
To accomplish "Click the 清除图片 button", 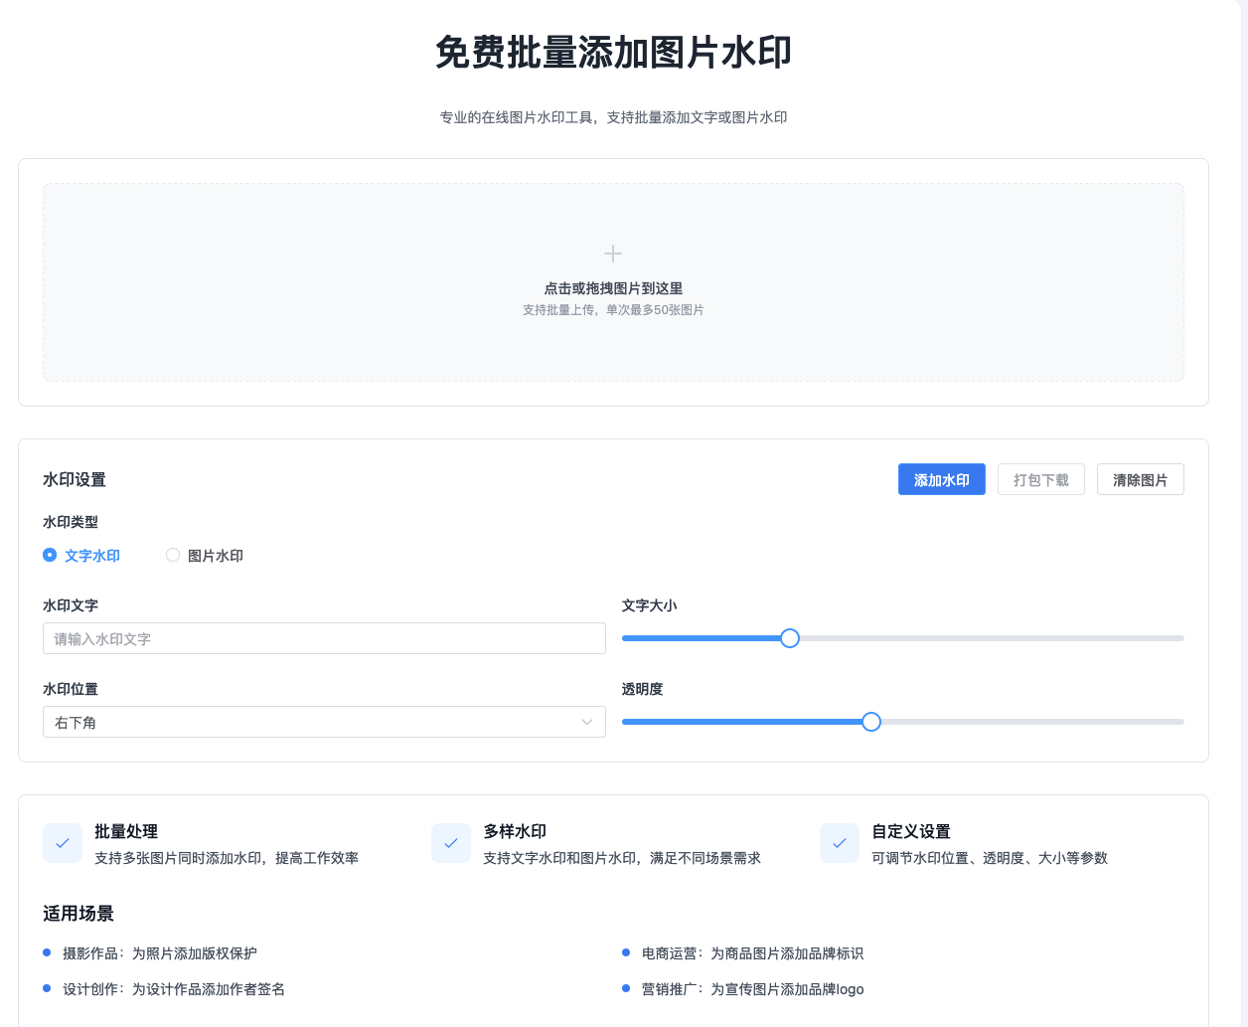I will [1141, 479].
